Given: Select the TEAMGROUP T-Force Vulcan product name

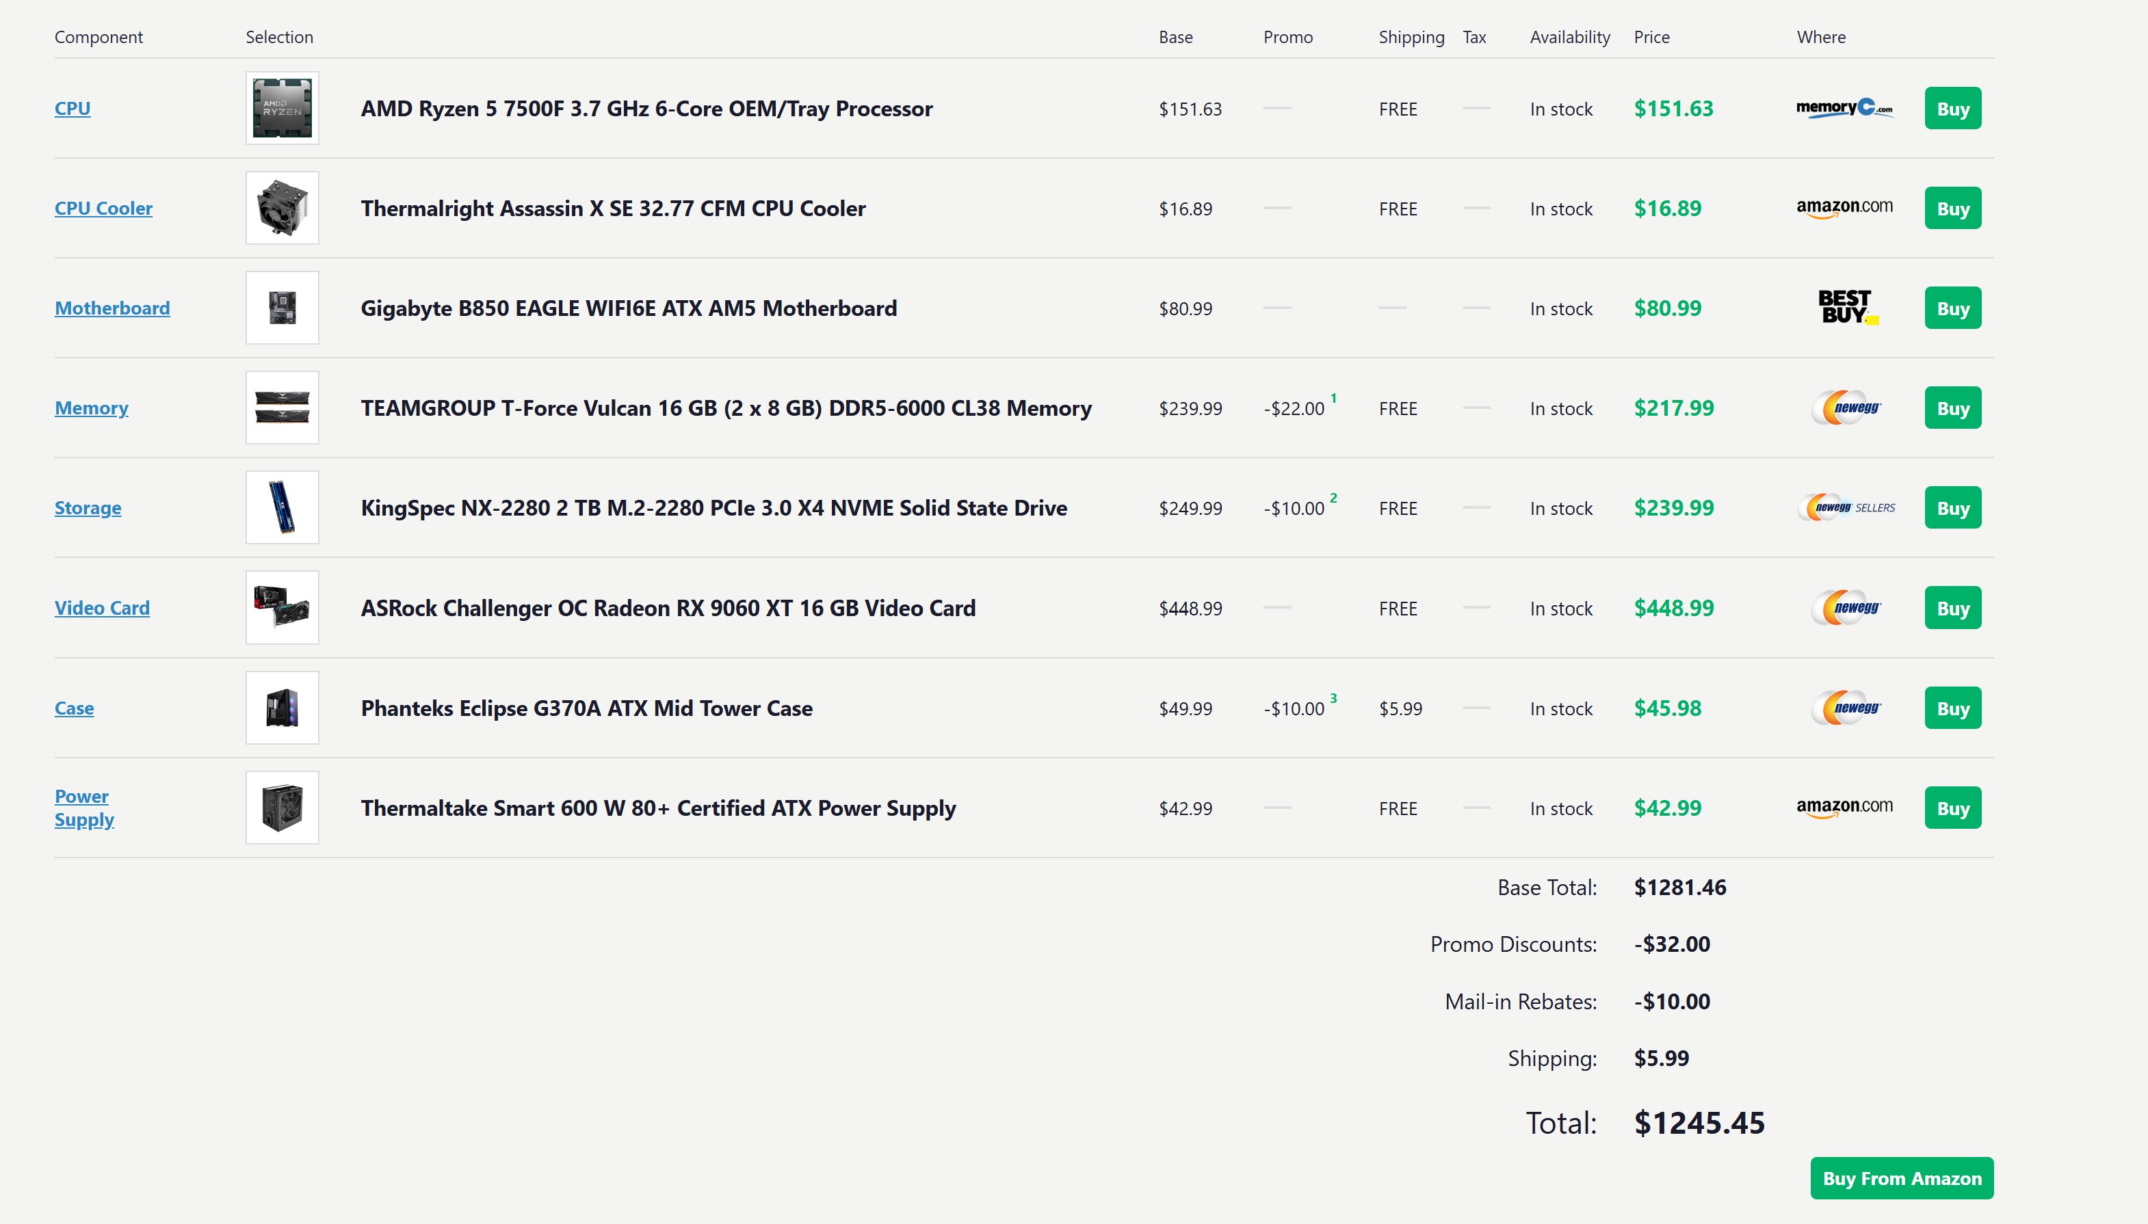Looking at the screenshot, I should tap(726, 408).
